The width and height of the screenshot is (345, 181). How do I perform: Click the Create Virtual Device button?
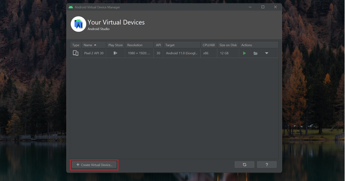click(94, 165)
